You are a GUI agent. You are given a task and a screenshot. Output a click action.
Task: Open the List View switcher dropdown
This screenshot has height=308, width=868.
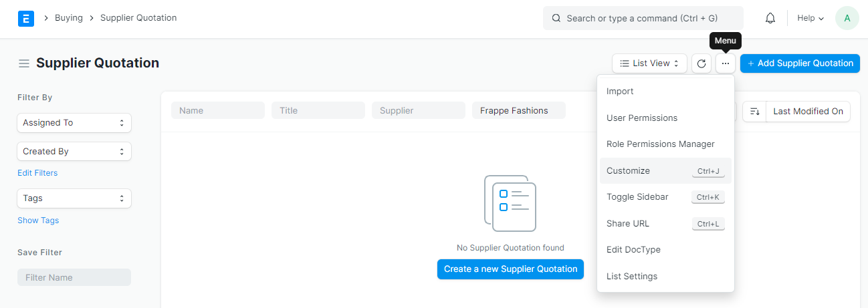coord(649,63)
